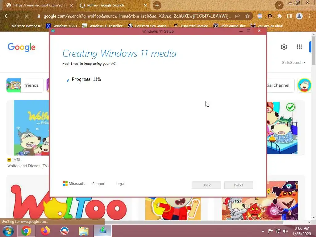Screen dimensions: 316x237
Task: Open the clock showing 8:56 AM
Action: (302, 231)
